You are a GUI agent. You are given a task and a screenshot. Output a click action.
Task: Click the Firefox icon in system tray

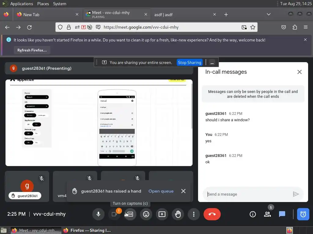(x=289, y=231)
